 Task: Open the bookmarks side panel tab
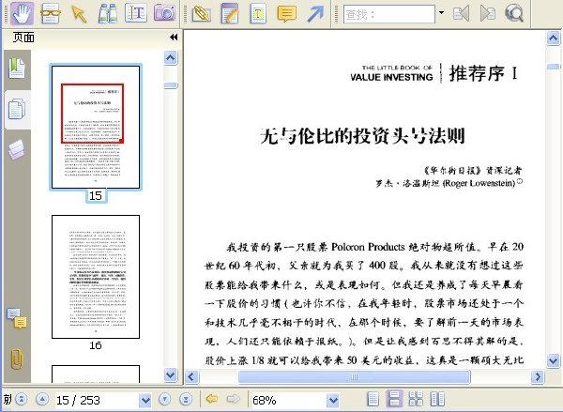(x=17, y=68)
